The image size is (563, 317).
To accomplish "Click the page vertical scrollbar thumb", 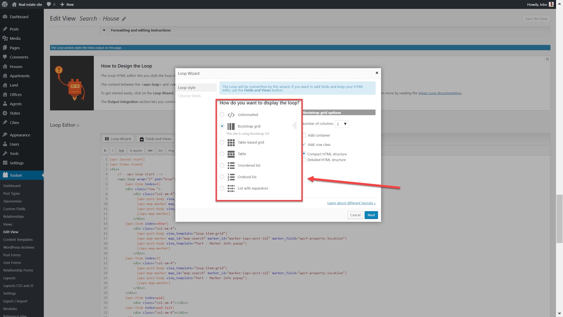I will 559,218.
